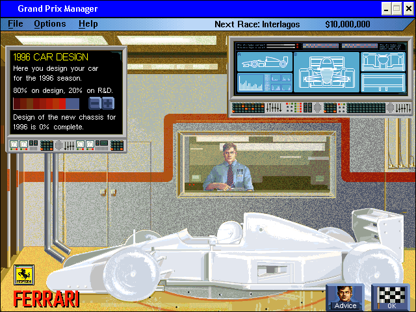Click the bar chart display on wall monitor

point(250,83)
